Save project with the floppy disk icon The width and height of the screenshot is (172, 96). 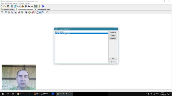[x=8, y=6]
